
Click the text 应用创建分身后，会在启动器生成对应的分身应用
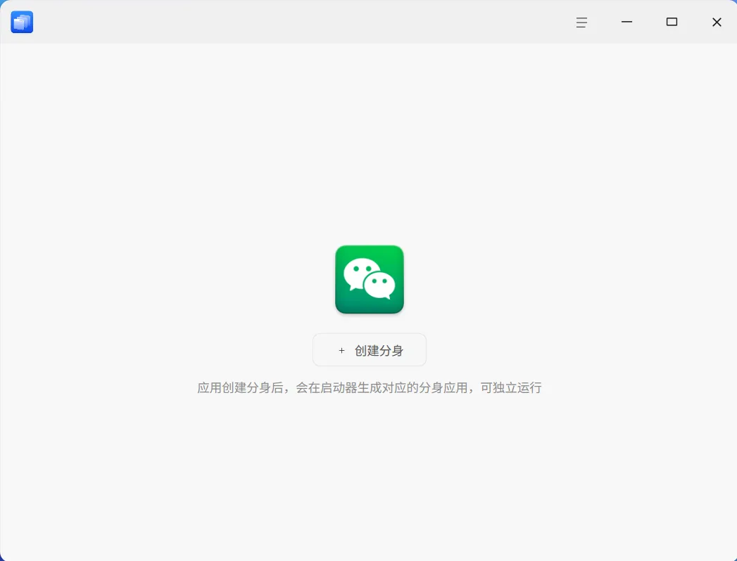[x=332, y=388]
